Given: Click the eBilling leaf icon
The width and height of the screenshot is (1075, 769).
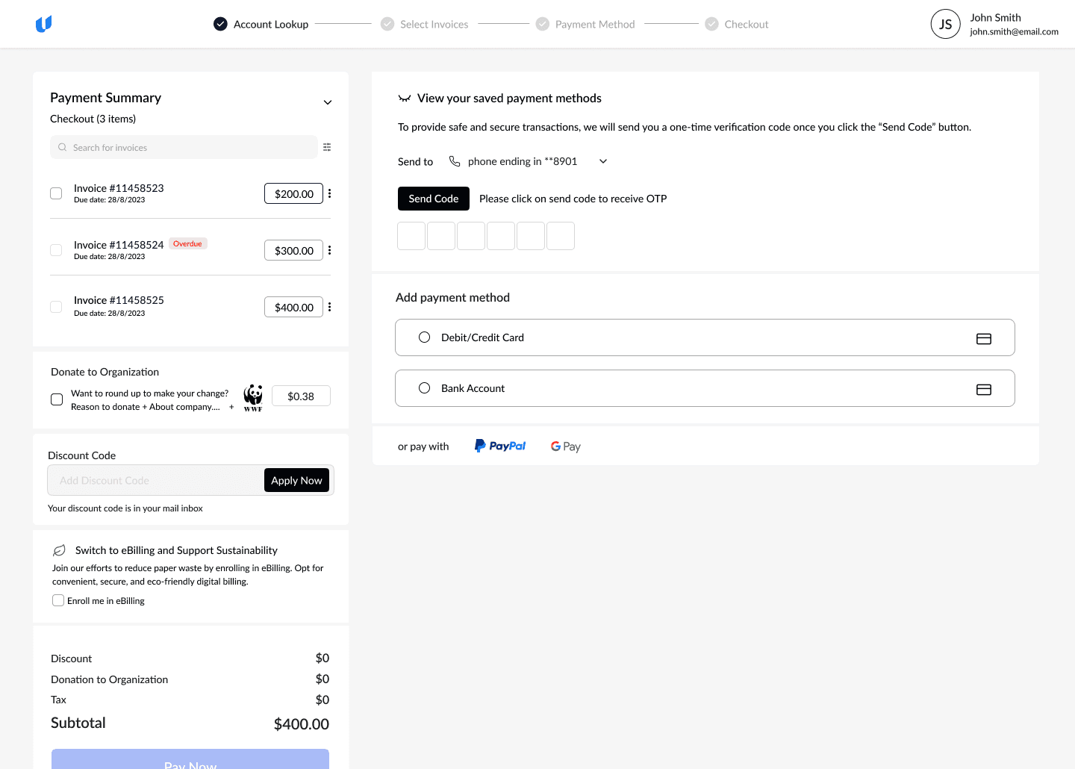Looking at the screenshot, I should (x=60, y=550).
